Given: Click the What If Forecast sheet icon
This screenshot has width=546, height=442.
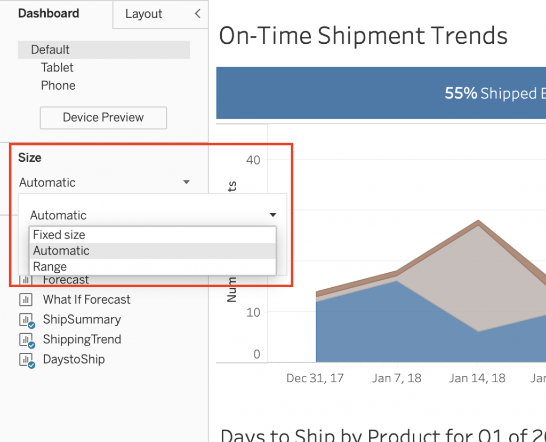Looking at the screenshot, I should [x=26, y=300].
